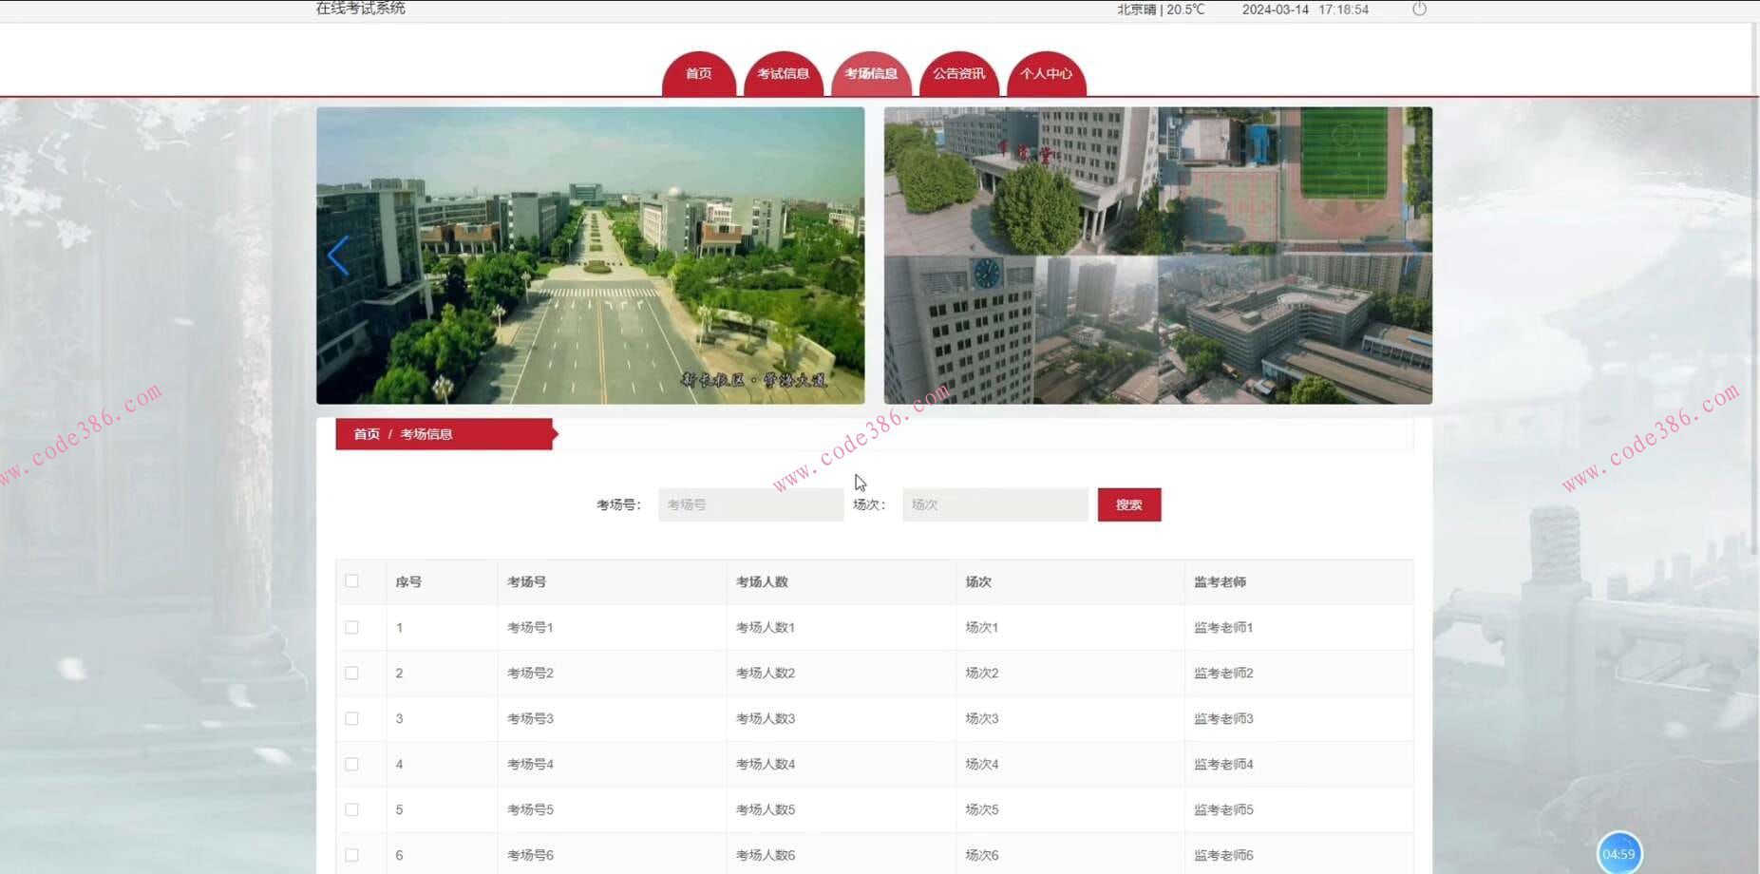Click the power/logout icon top right
1760x874 pixels.
(1420, 9)
